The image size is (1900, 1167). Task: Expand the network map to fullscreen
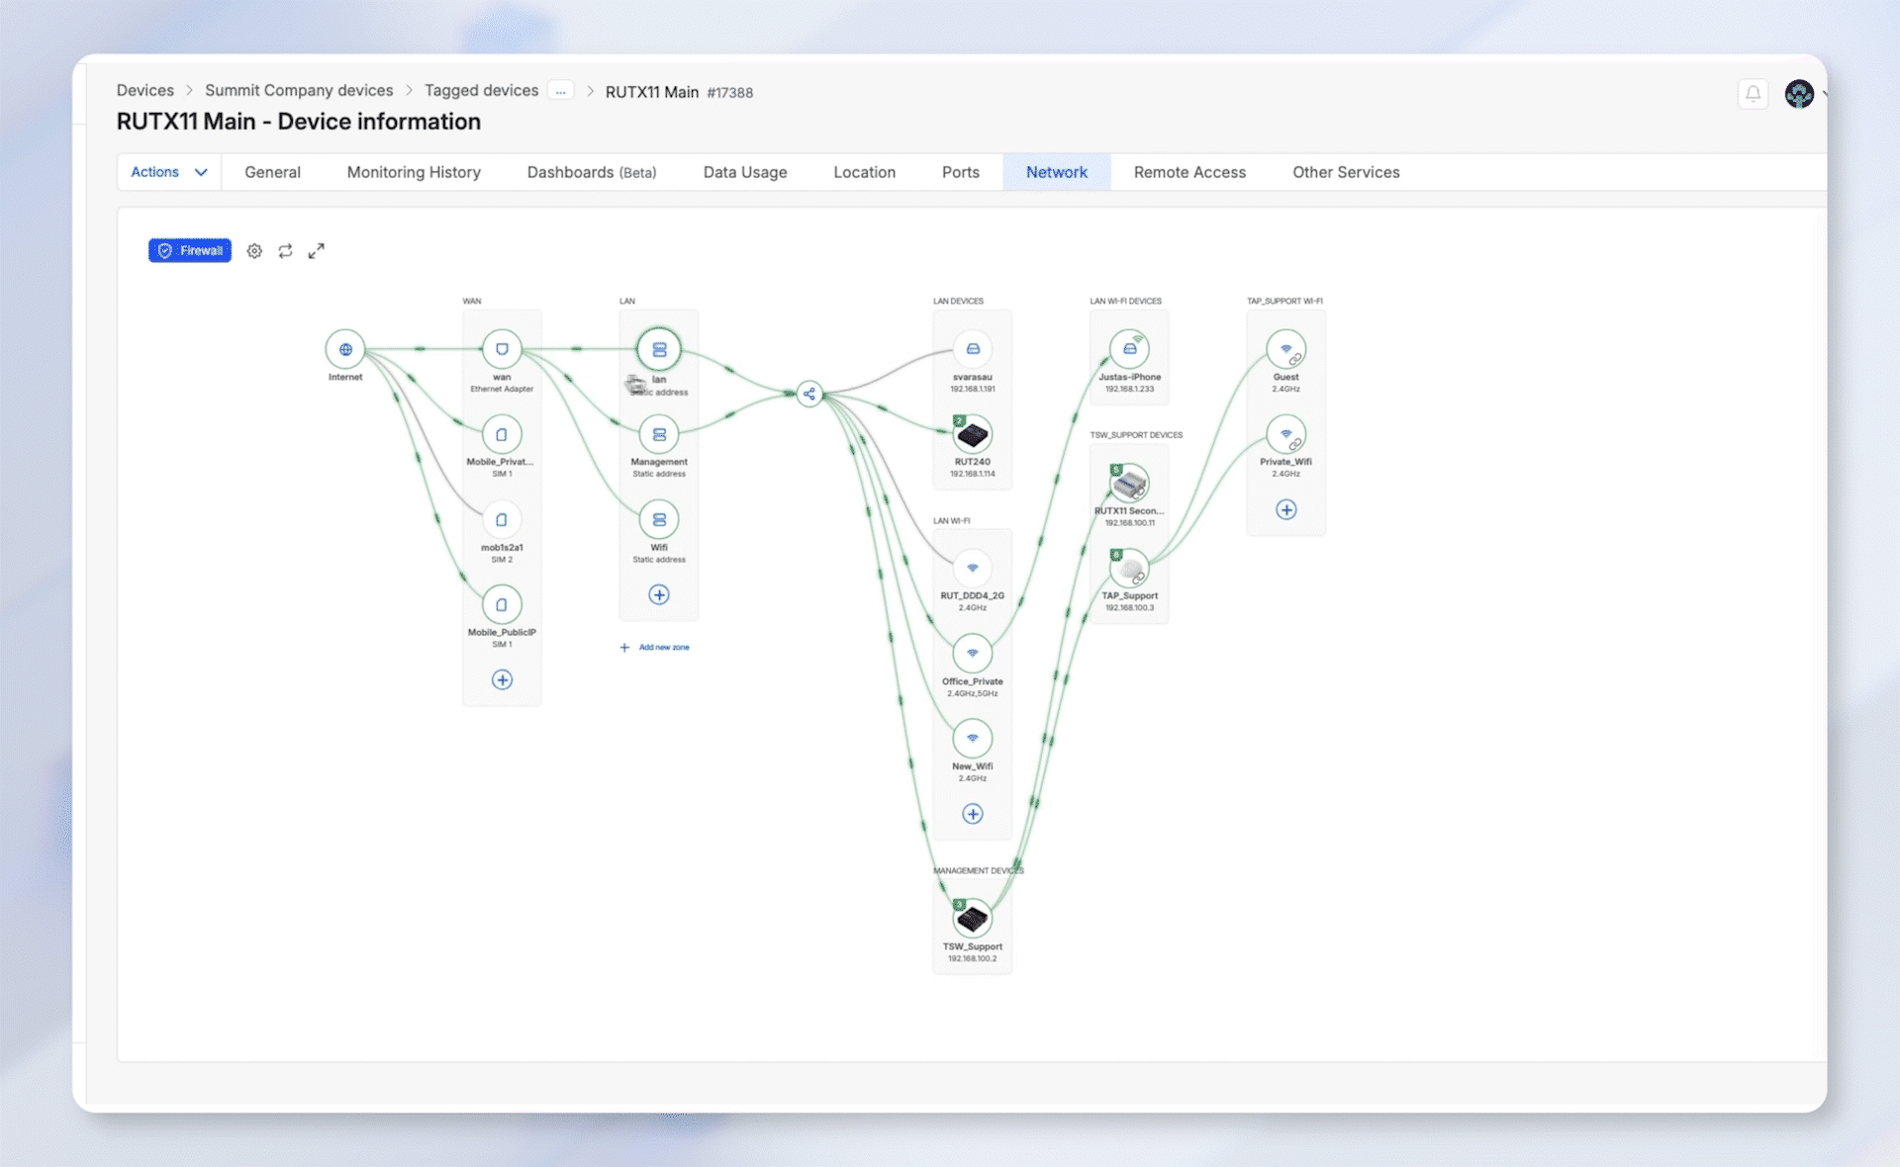[316, 251]
